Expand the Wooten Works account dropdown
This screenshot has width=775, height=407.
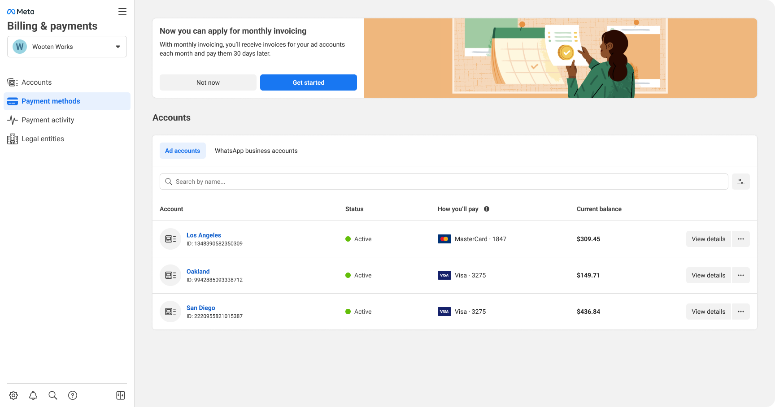pos(67,47)
